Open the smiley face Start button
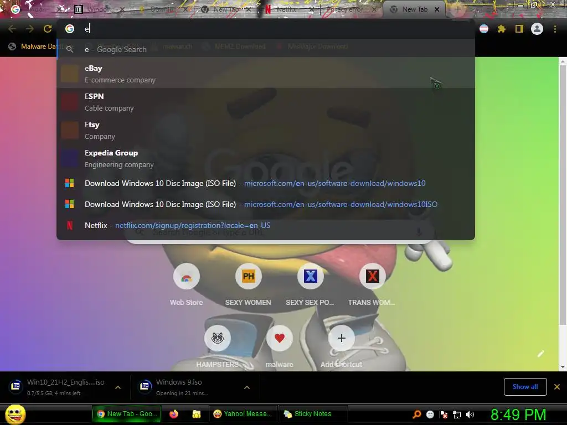Image resolution: width=567 pixels, height=425 pixels. pos(15,414)
